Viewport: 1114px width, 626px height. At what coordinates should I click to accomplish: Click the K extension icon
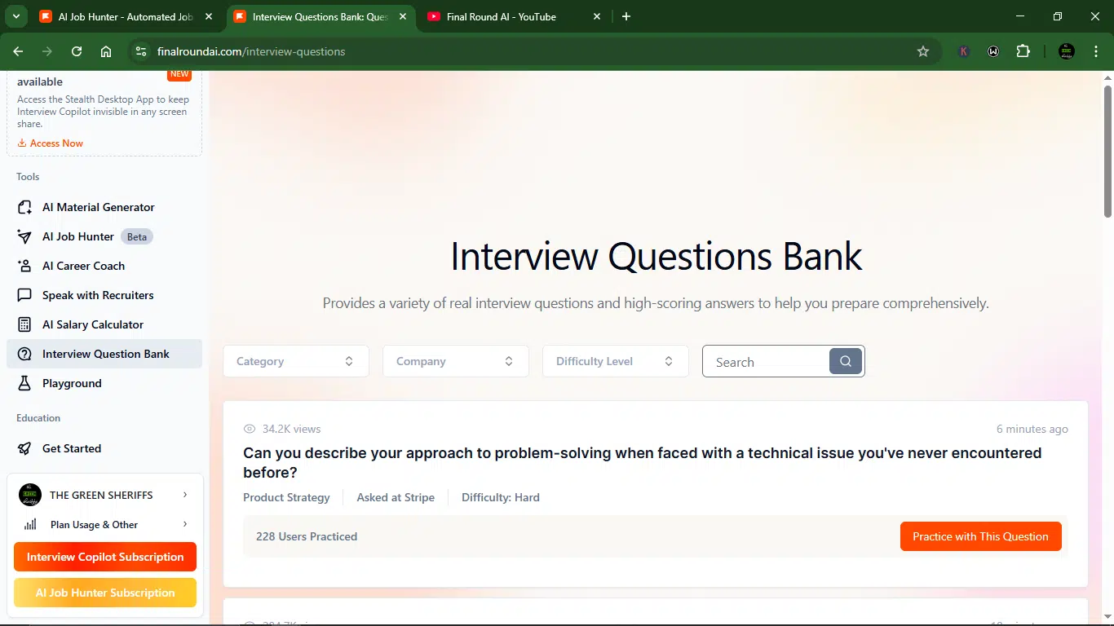pyautogui.click(x=964, y=51)
